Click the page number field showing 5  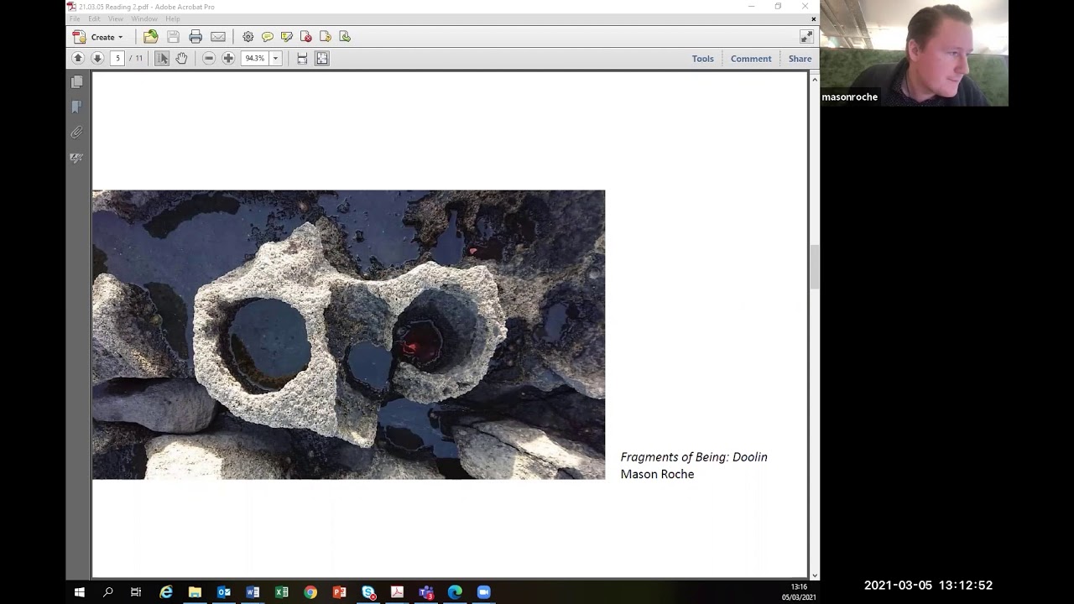(x=117, y=58)
